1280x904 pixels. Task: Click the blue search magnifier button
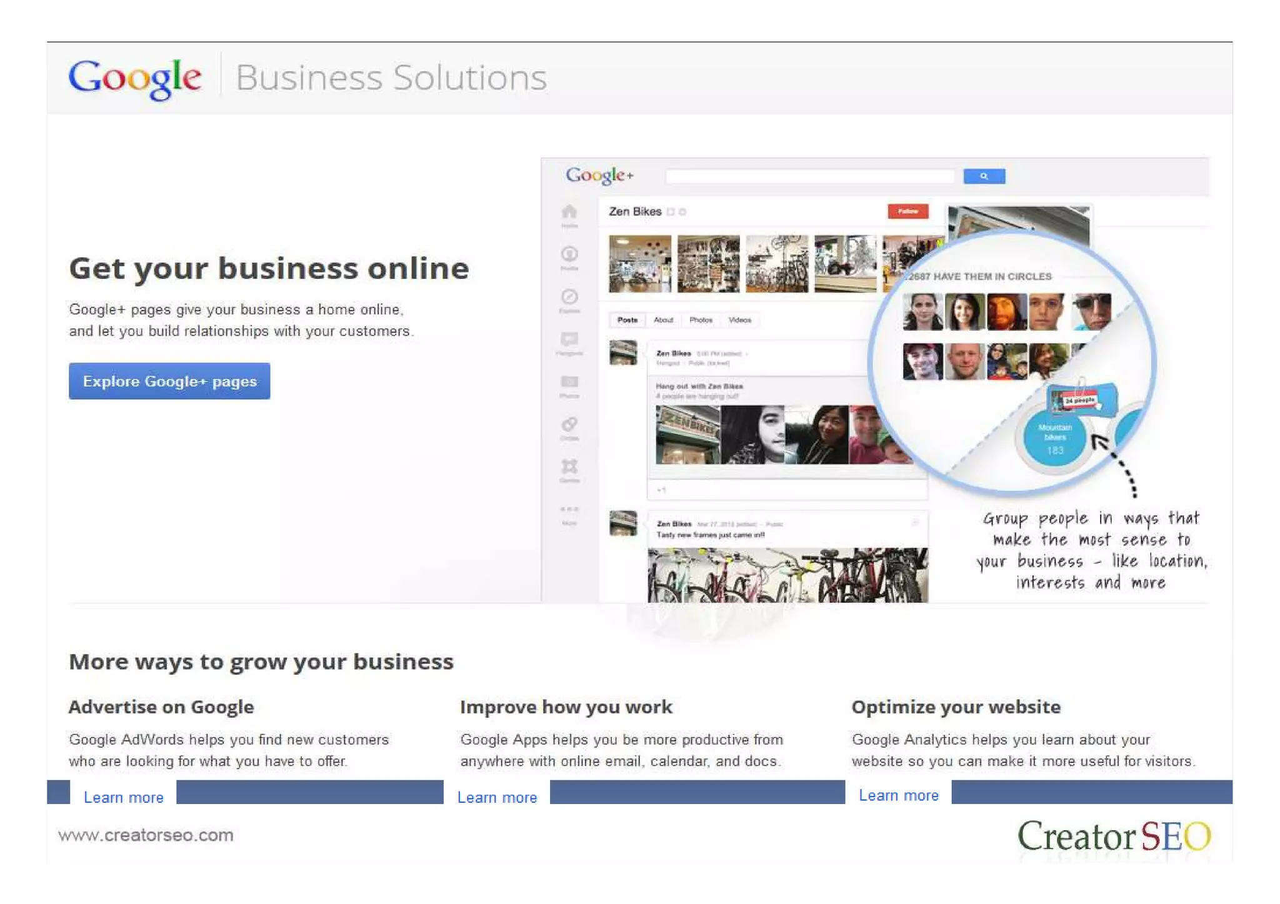coord(984,176)
